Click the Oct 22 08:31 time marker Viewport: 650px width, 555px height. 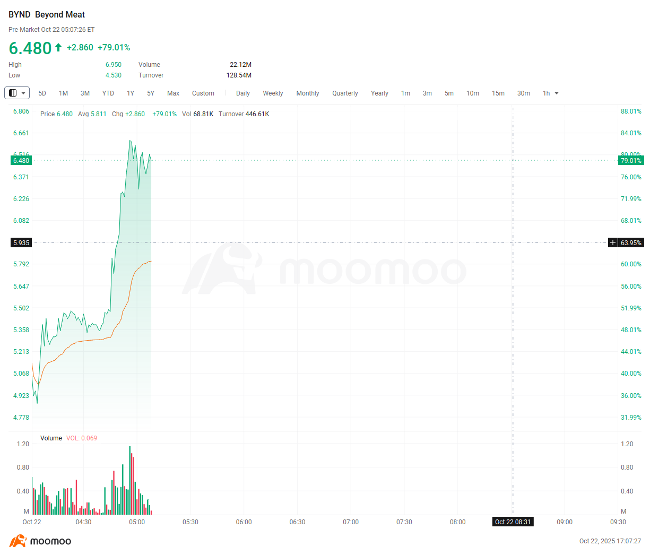[513, 522]
